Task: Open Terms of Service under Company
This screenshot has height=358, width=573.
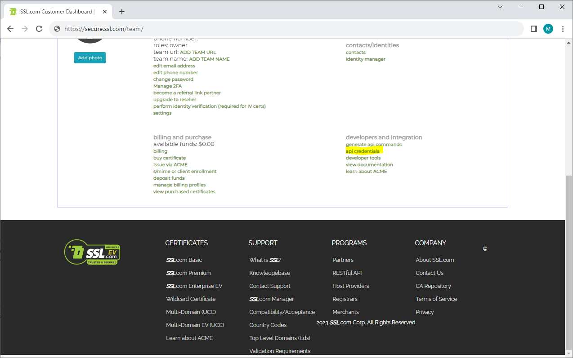Action: 436,299
